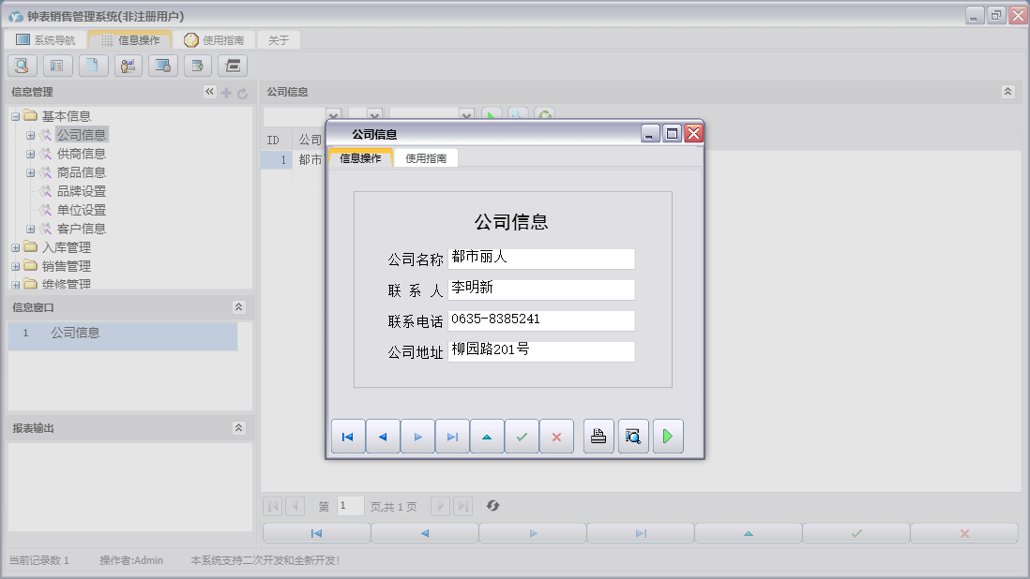Click the teal up-arrow edit button in dialog
This screenshot has width=1030, height=579.
click(487, 437)
